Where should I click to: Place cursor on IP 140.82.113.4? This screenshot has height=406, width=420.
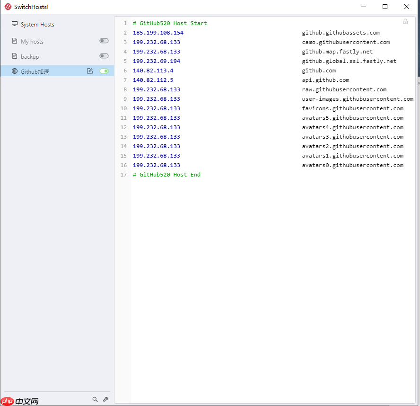[x=153, y=71]
